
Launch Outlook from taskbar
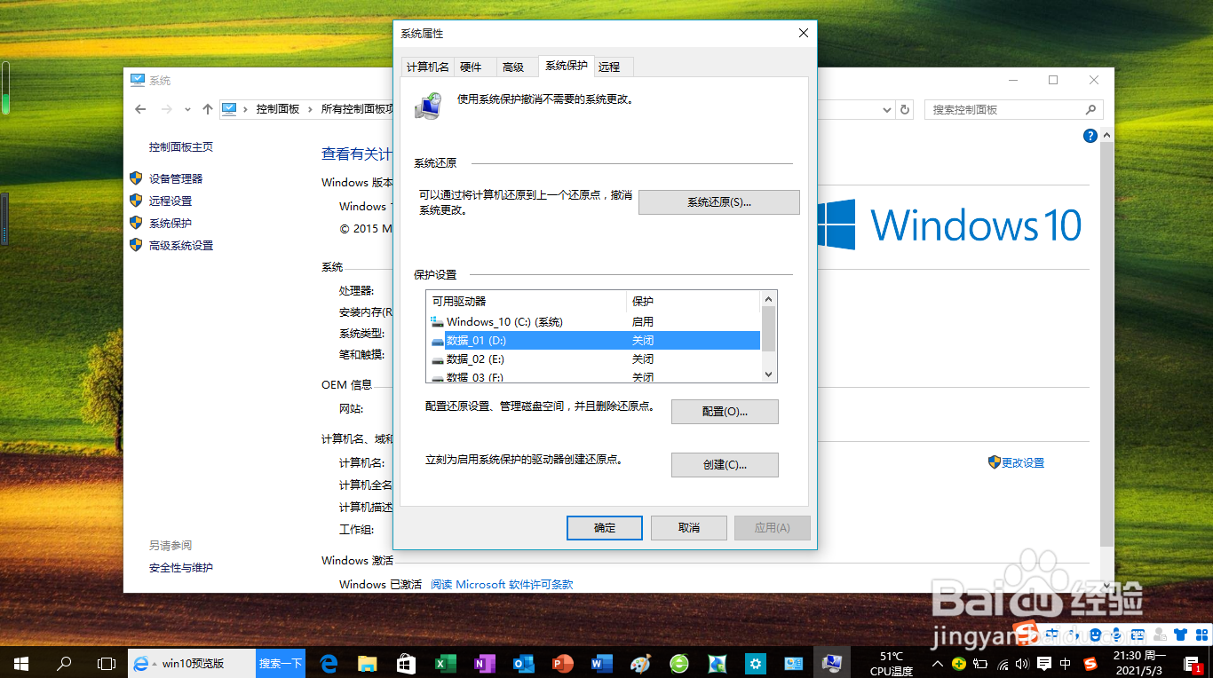click(523, 663)
